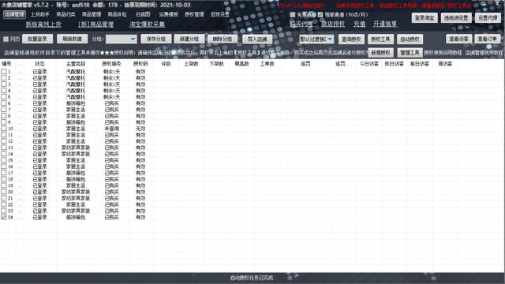Click the 充值 recharge link
505x284 pixels.
point(360,24)
